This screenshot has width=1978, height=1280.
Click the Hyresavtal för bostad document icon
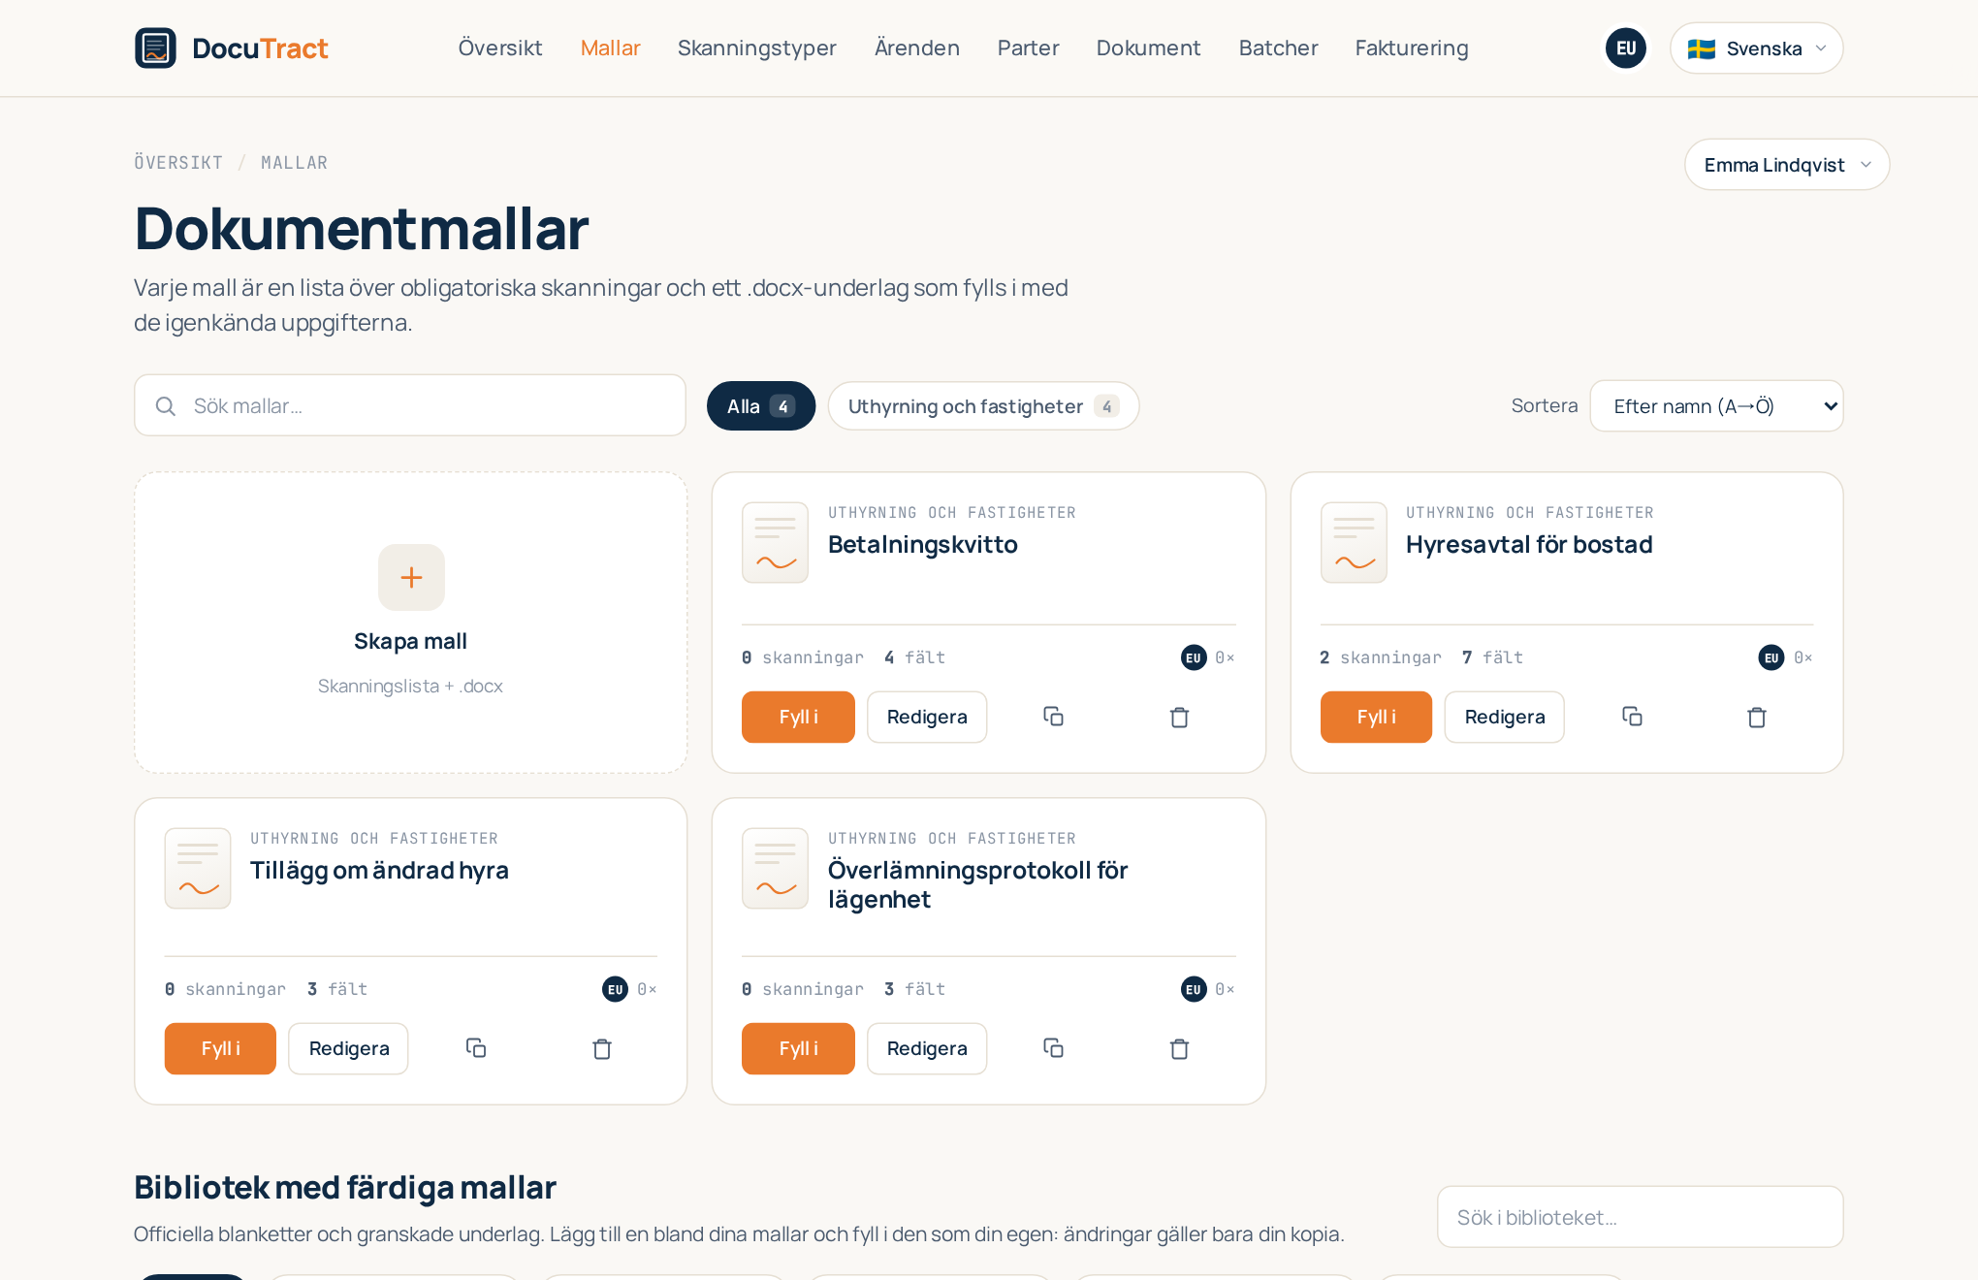pos(1354,542)
